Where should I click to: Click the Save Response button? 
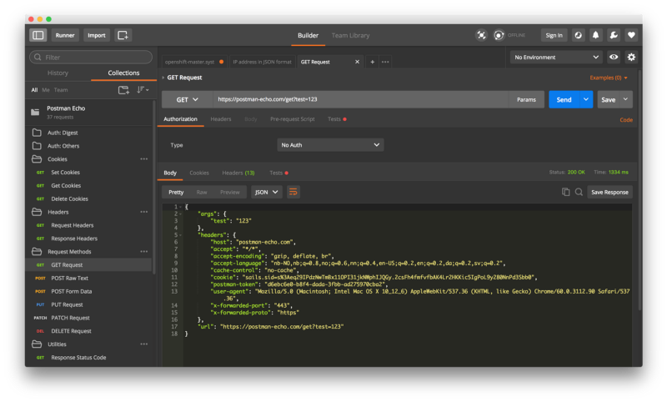click(x=609, y=193)
